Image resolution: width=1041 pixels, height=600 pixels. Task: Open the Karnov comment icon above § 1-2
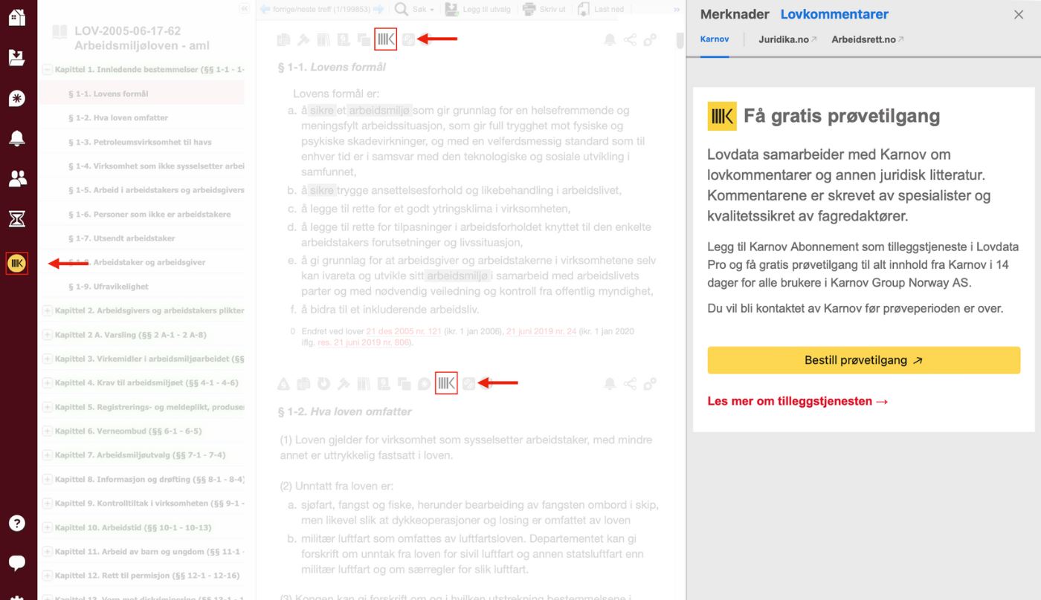tap(446, 383)
